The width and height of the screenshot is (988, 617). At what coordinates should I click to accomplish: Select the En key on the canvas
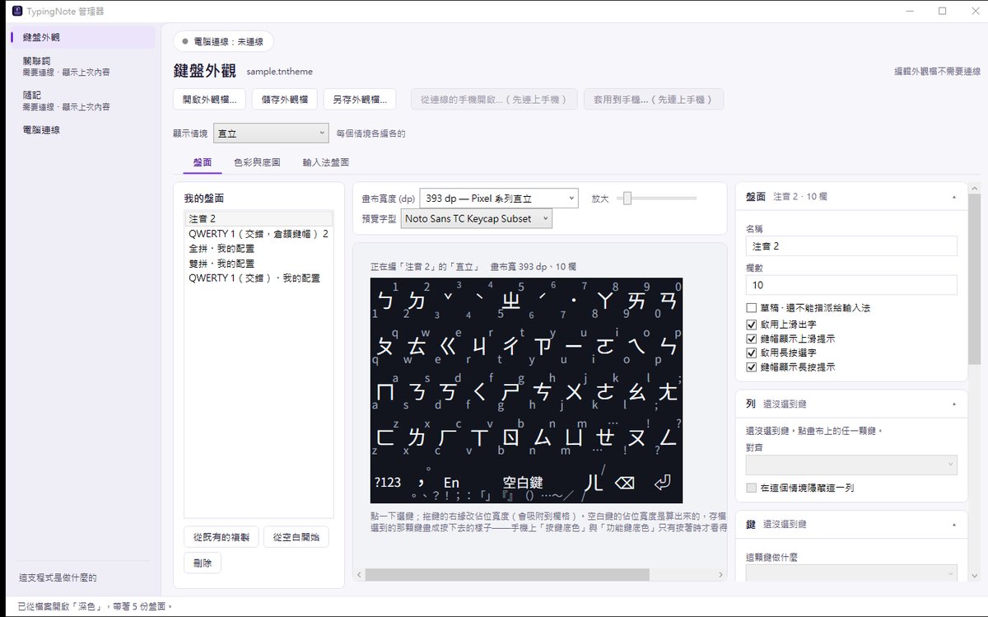point(451,482)
